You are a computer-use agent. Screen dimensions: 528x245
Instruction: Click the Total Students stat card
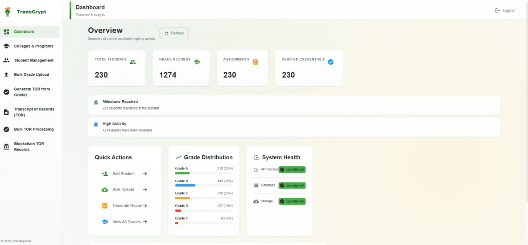pyautogui.click(x=116, y=68)
